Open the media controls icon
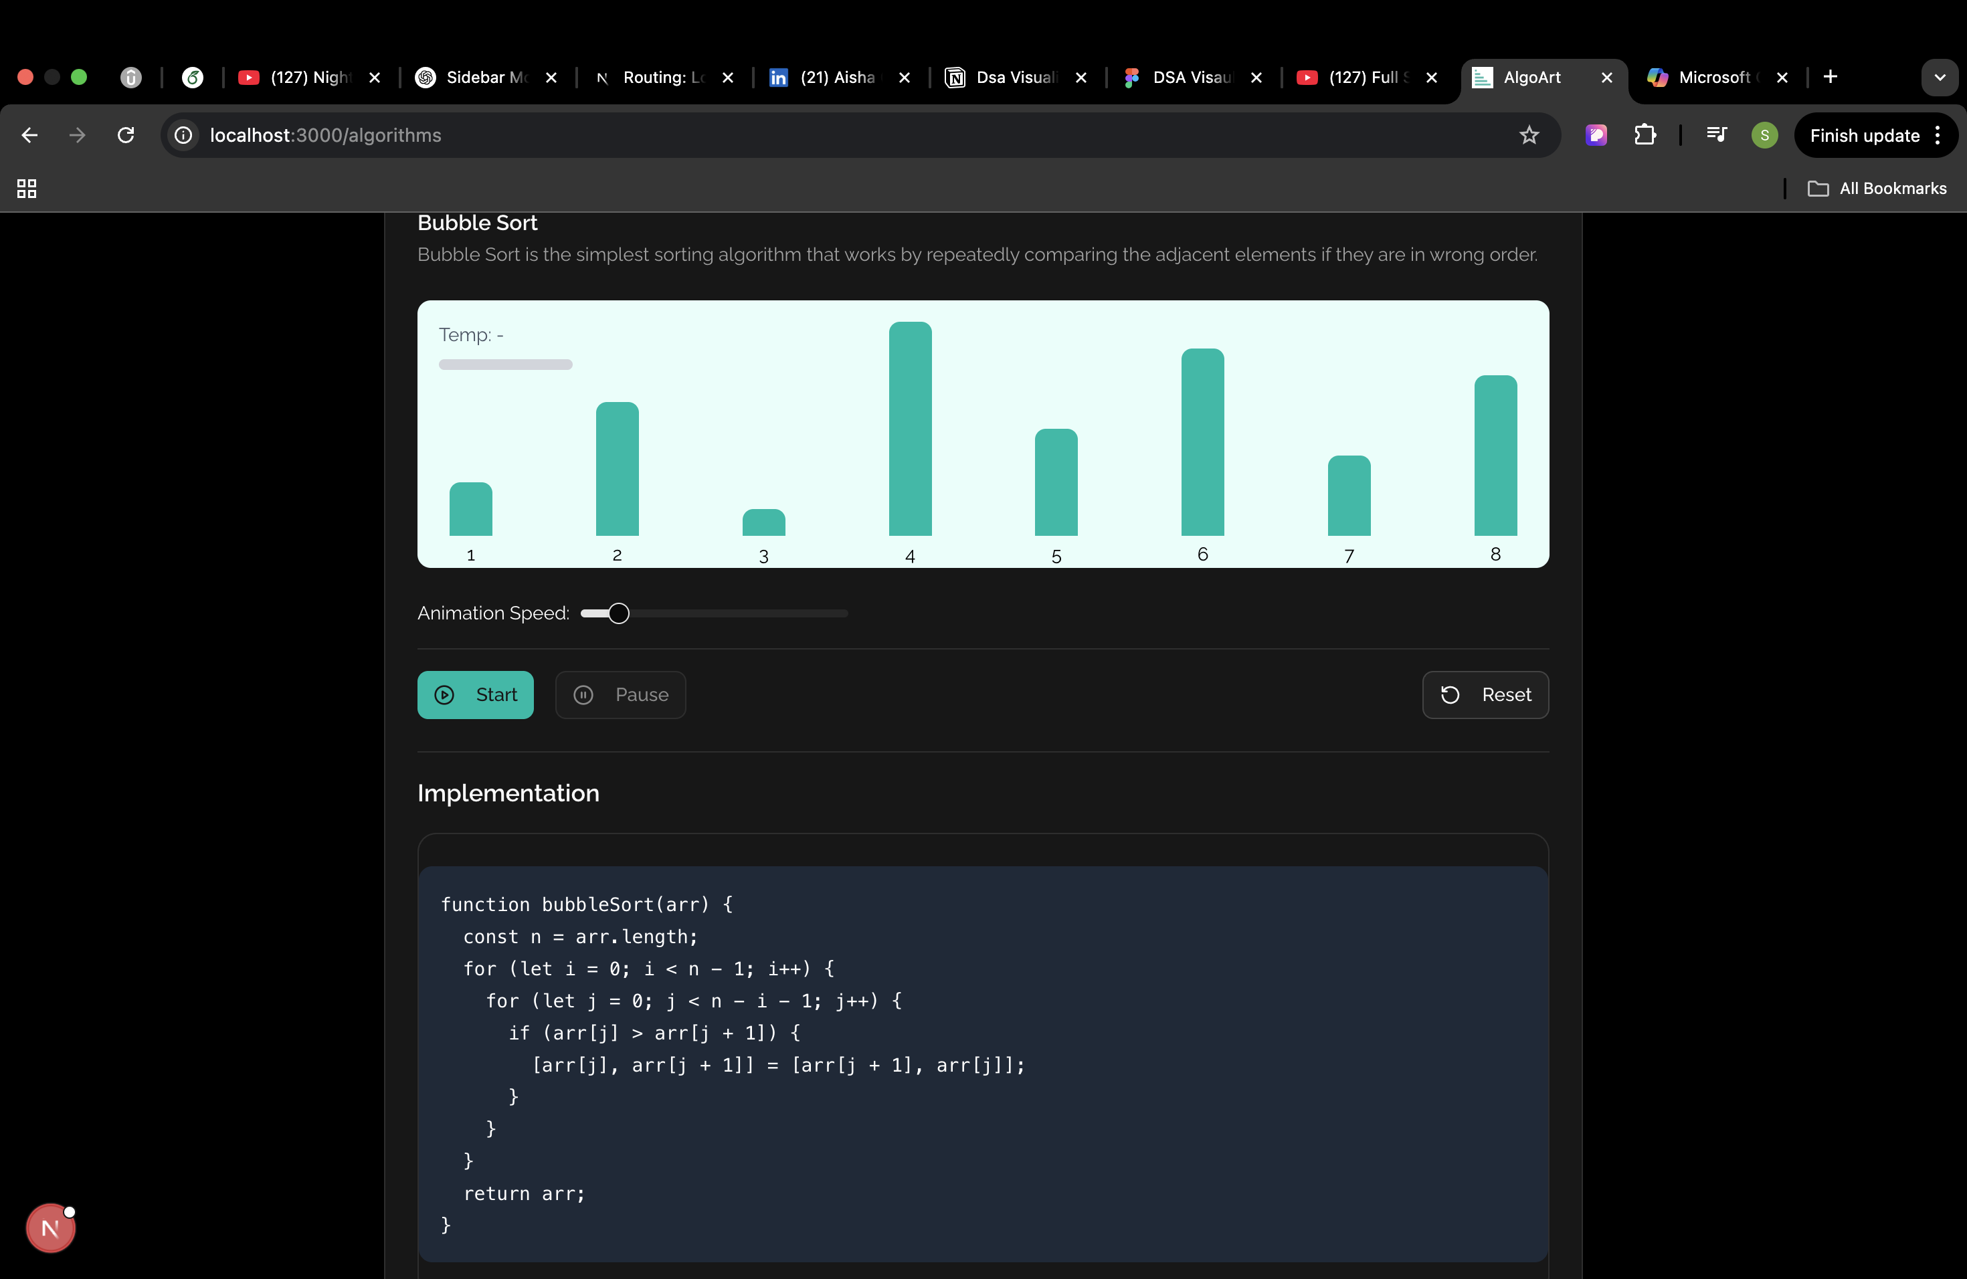Screen dimensions: 1967x1279 point(1717,134)
